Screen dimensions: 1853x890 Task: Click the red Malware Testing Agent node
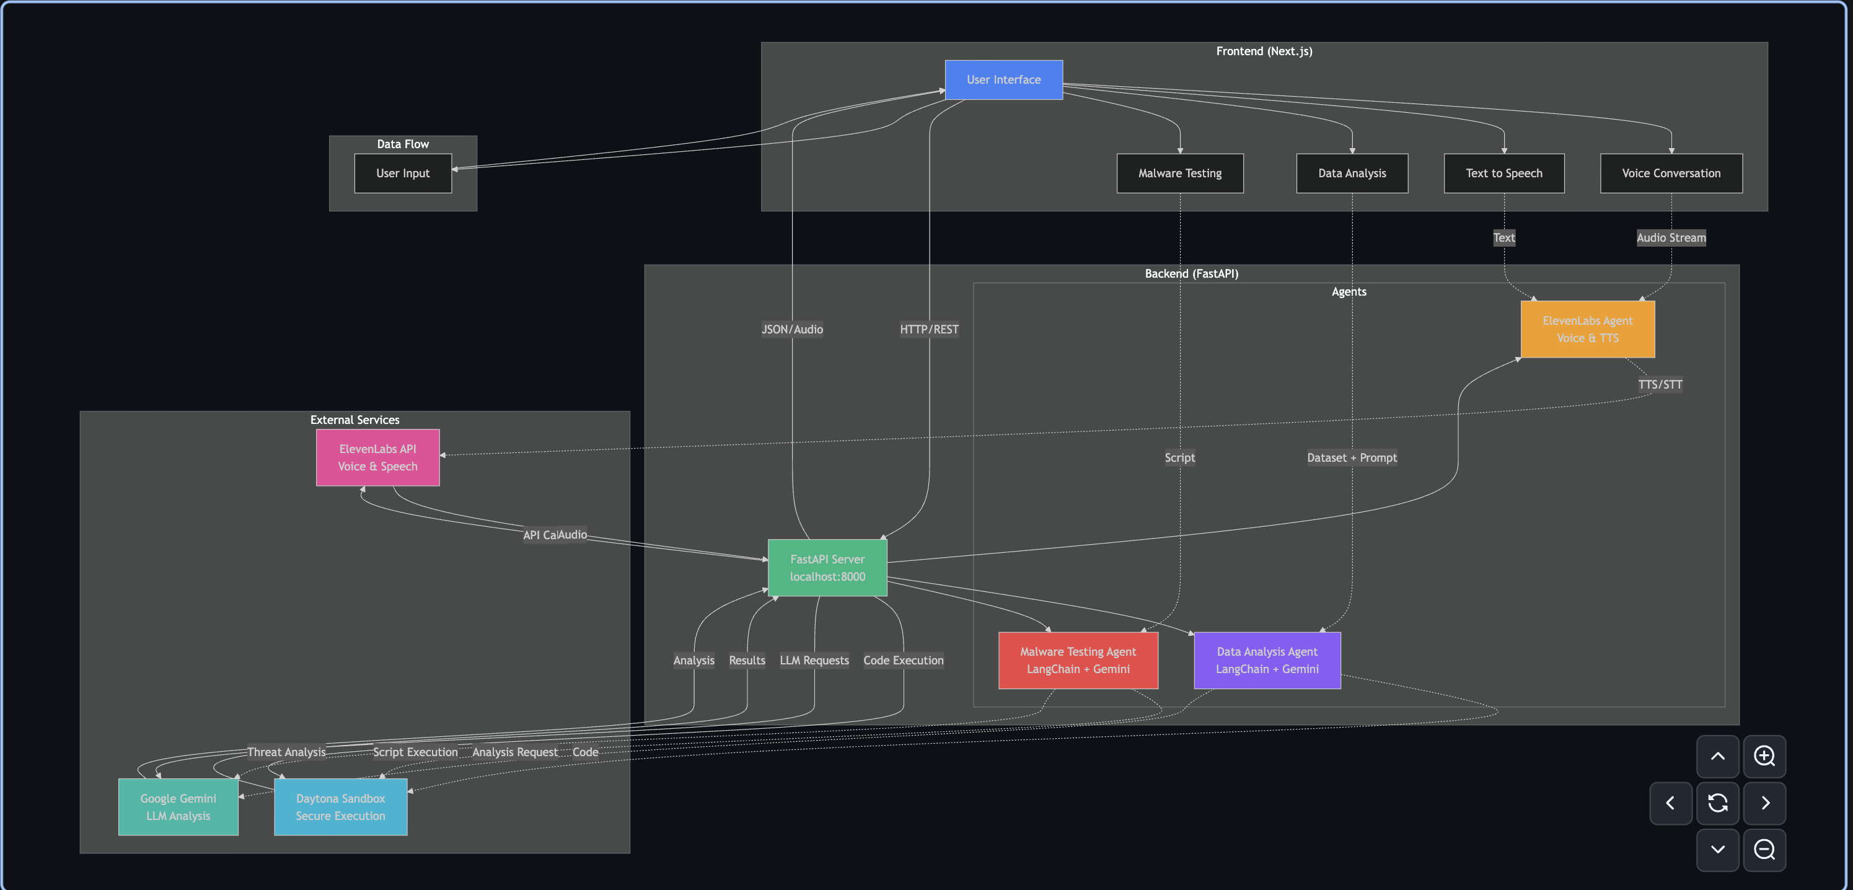tap(1078, 661)
